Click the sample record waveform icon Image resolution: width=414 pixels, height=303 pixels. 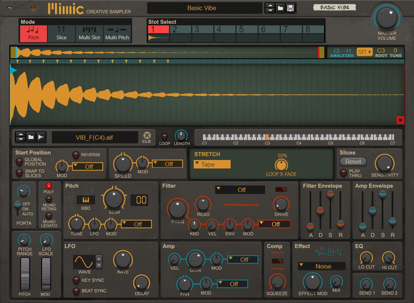(41, 137)
